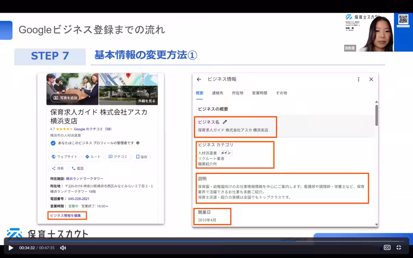
Task: Share the profile using the 共有 icon
Action: pos(54,168)
